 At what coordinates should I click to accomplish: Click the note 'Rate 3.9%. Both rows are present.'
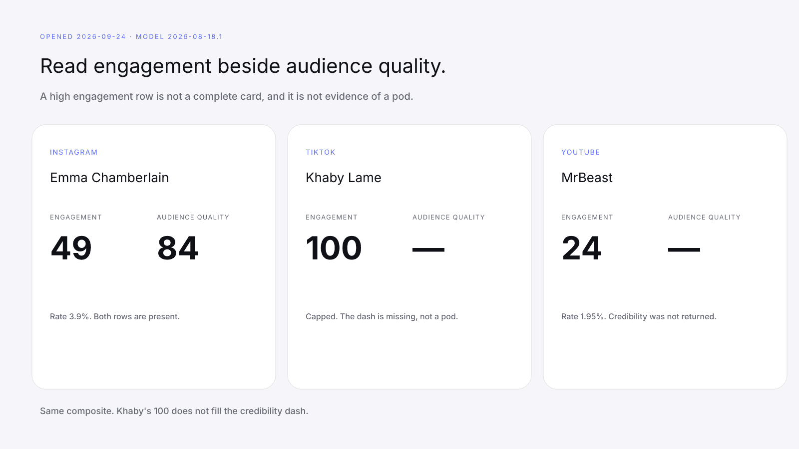[115, 316]
